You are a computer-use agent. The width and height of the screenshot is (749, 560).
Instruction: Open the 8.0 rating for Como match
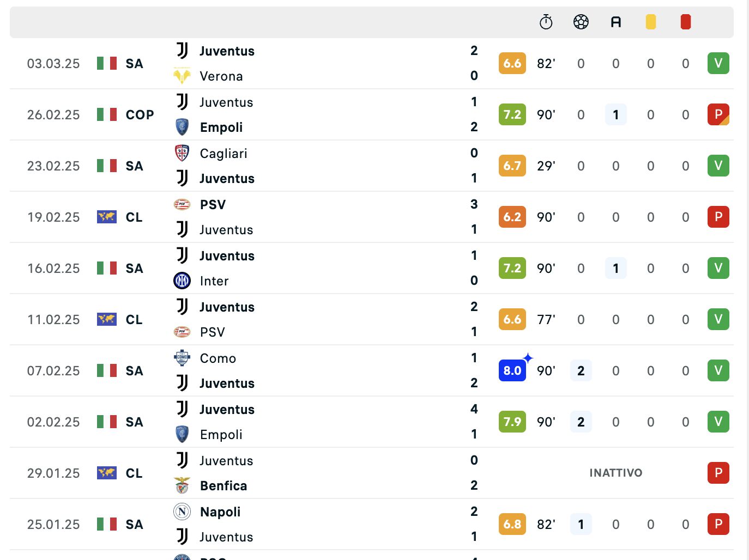coord(512,370)
